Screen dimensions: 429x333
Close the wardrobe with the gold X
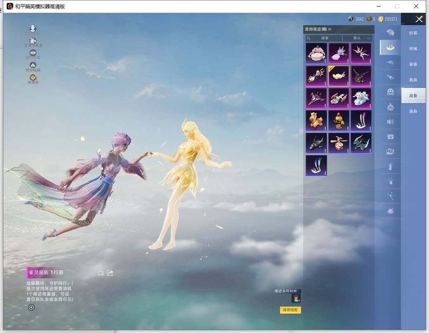pos(419,19)
